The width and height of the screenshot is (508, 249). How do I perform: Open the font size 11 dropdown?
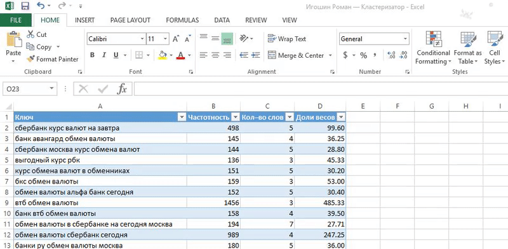click(166, 39)
